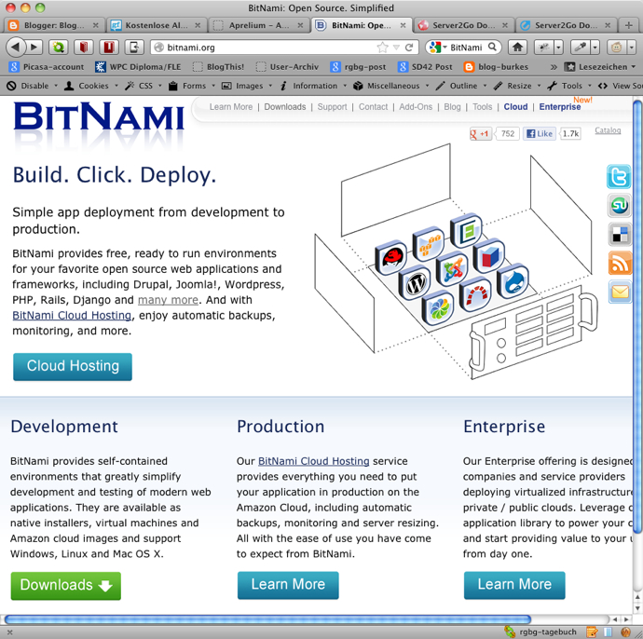The image size is (643, 639).
Task: Click BitNami Cloud Hosting link in Production text
Action: (x=314, y=461)
